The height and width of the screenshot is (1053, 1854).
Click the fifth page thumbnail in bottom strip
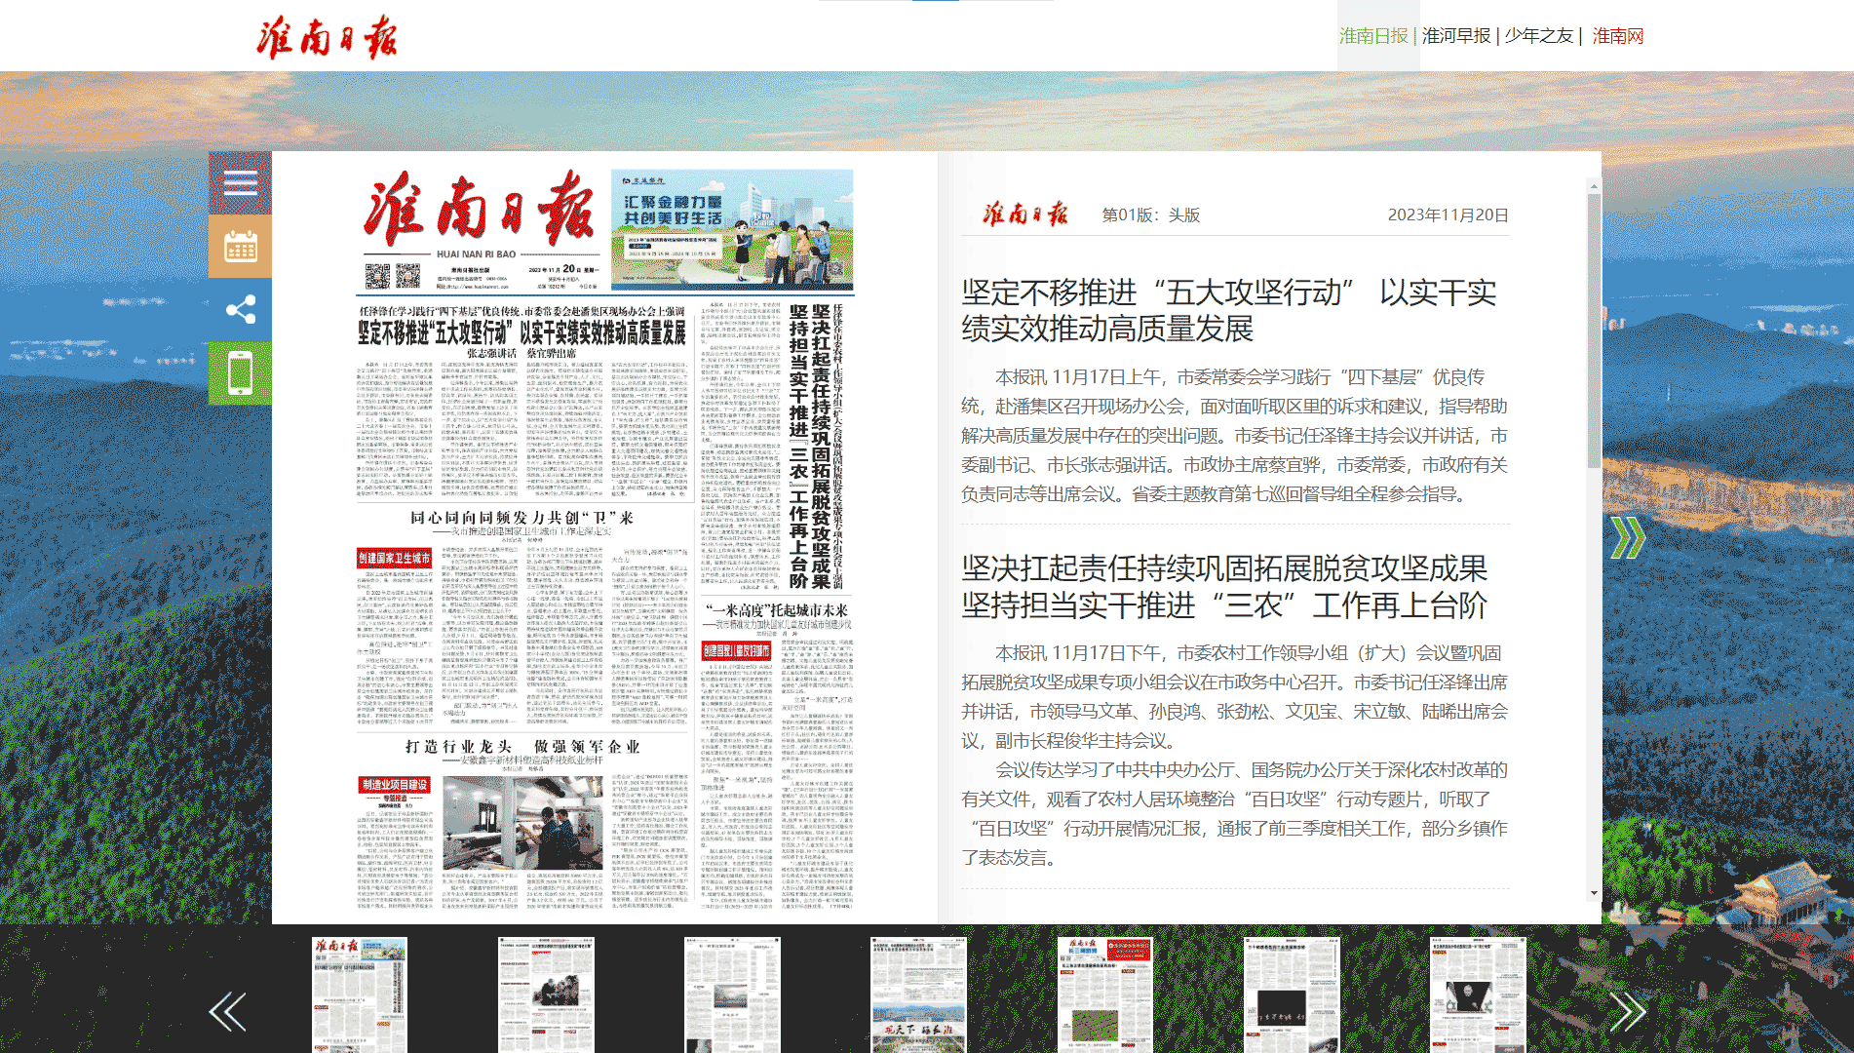[x=1105, y=994]
